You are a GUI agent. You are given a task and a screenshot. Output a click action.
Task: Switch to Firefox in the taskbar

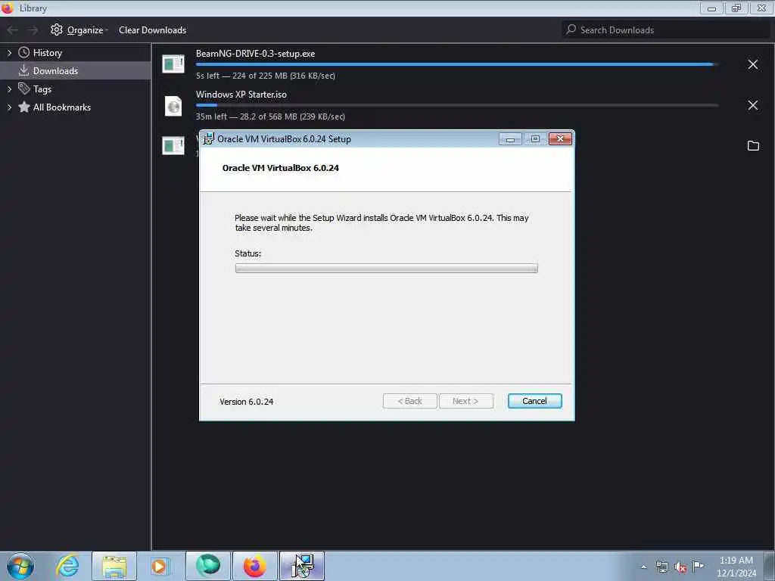click(254, 566)
